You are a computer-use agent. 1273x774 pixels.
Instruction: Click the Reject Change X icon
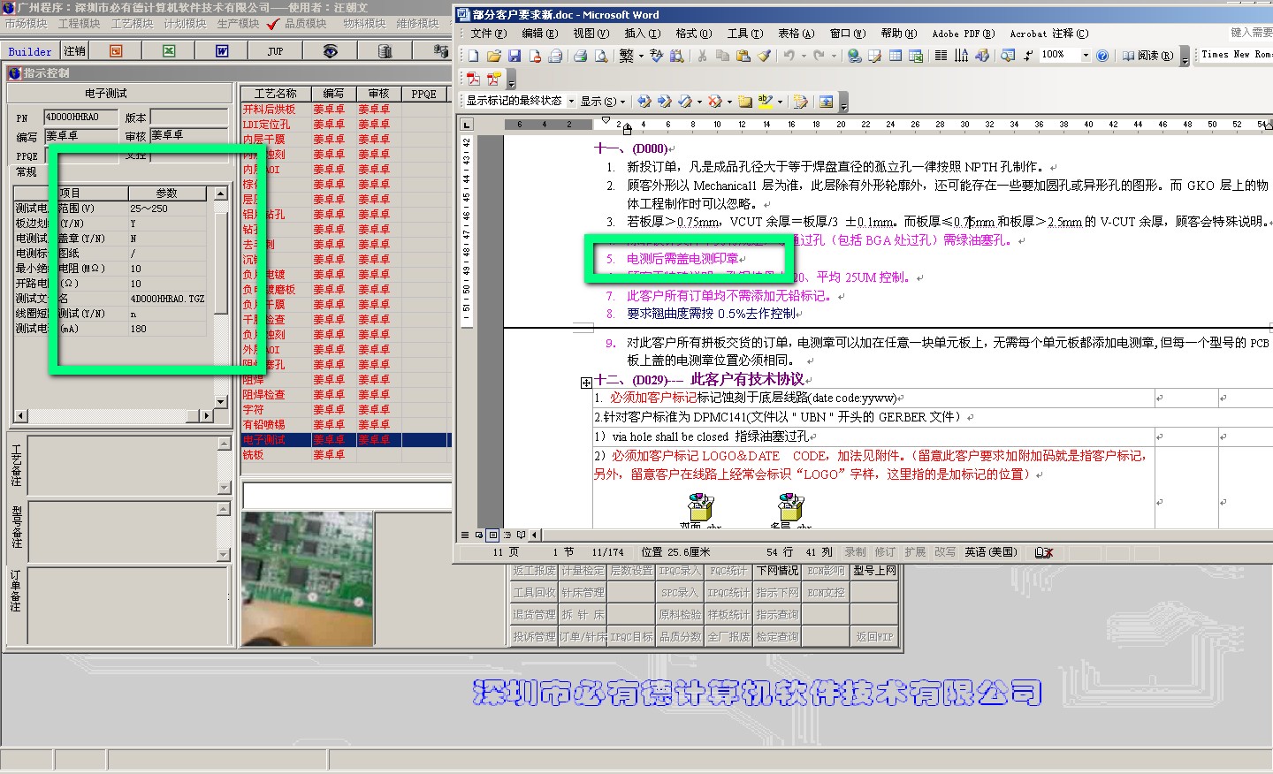tap(714, 101)
